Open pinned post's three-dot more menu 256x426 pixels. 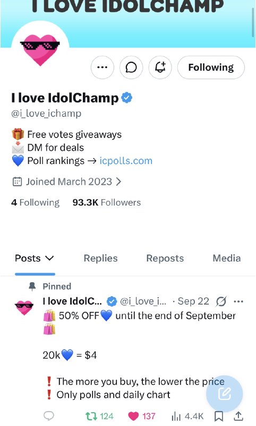tap(238, 301)
